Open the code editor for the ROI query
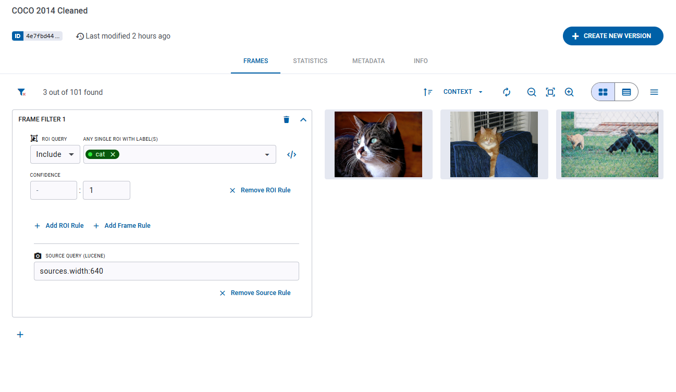Image resolution: width=676 pixels, height=392 pixels. [x=291, y=154]
